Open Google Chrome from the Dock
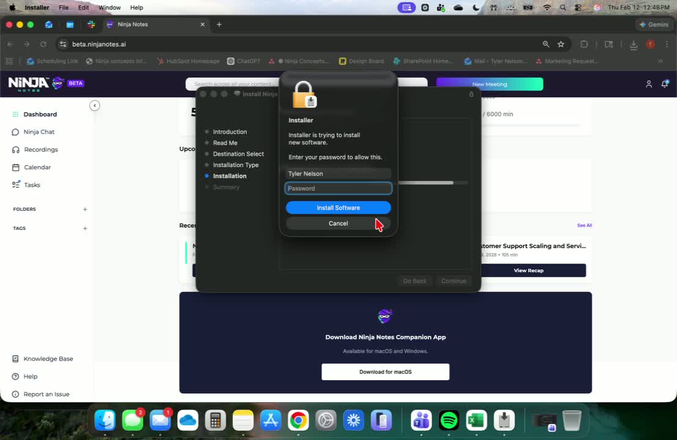 click(x=298, y=420)
